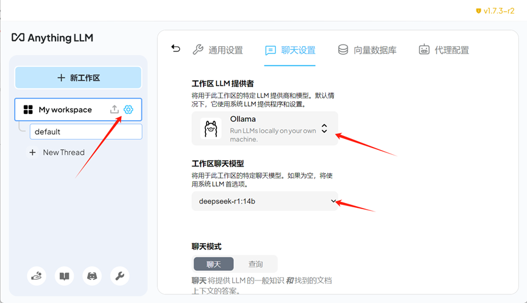Open the Ollama LLM provider selector
The image size is (527, 303).
click(265, 129)
